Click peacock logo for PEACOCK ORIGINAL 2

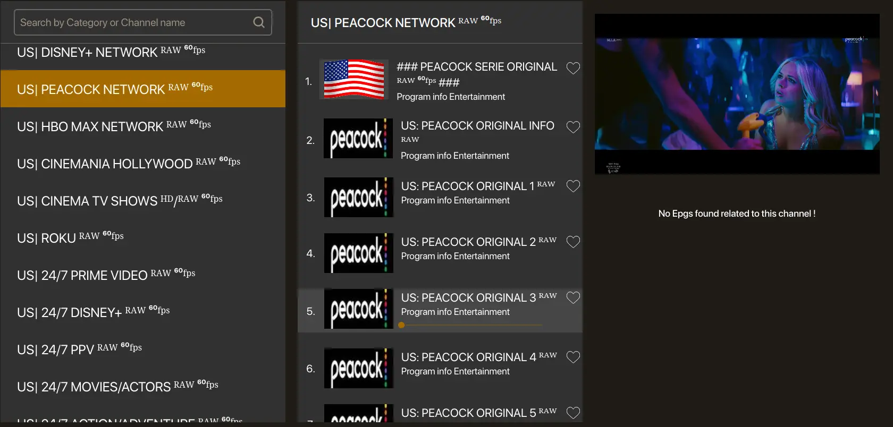pyautogui.click(x=359, y=253)
